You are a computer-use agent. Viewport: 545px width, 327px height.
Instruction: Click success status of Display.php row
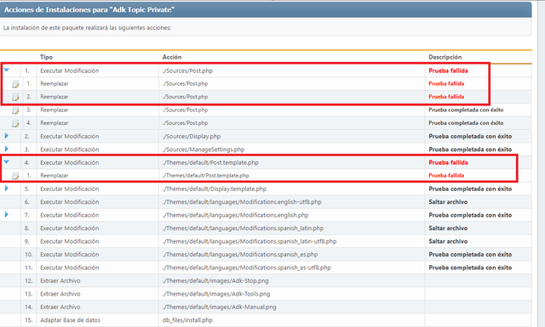[470, 136]
